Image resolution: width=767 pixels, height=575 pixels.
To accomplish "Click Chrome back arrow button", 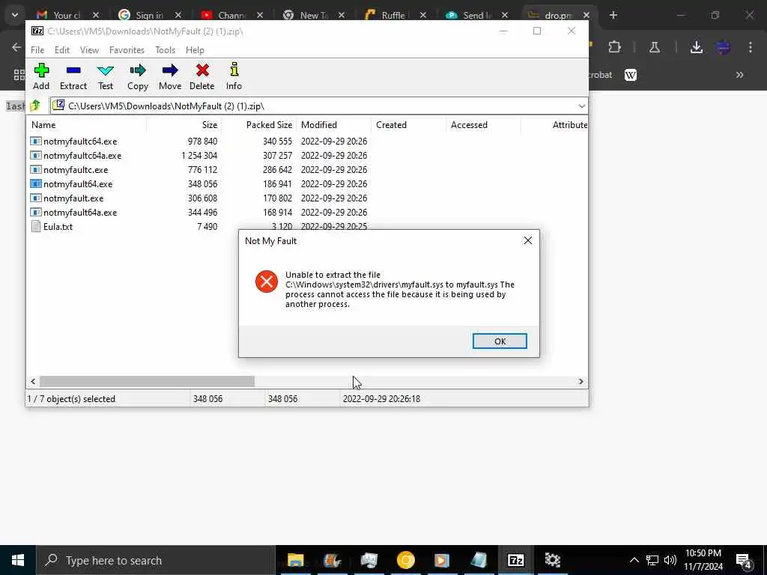I will pyautogui.click(x=16, y=47).
